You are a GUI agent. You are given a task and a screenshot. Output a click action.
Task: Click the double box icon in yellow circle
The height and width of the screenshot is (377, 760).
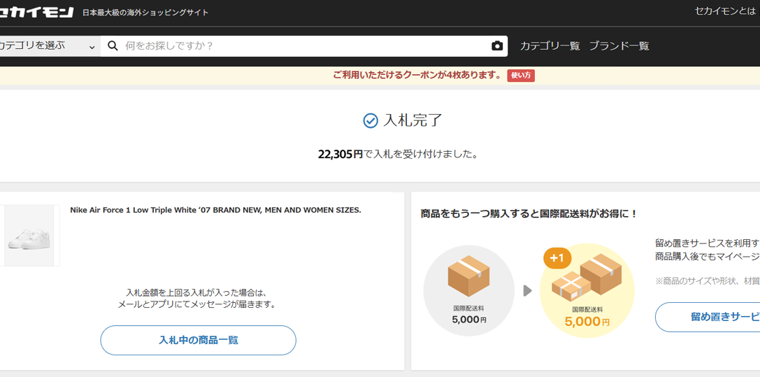click(587, 279)
